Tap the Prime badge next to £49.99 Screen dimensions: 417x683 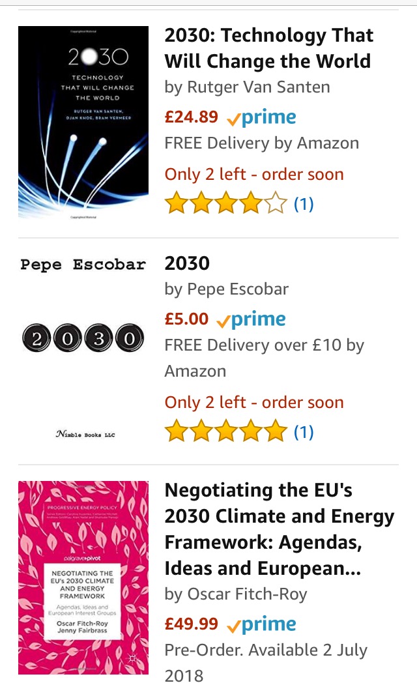[261, 624]
